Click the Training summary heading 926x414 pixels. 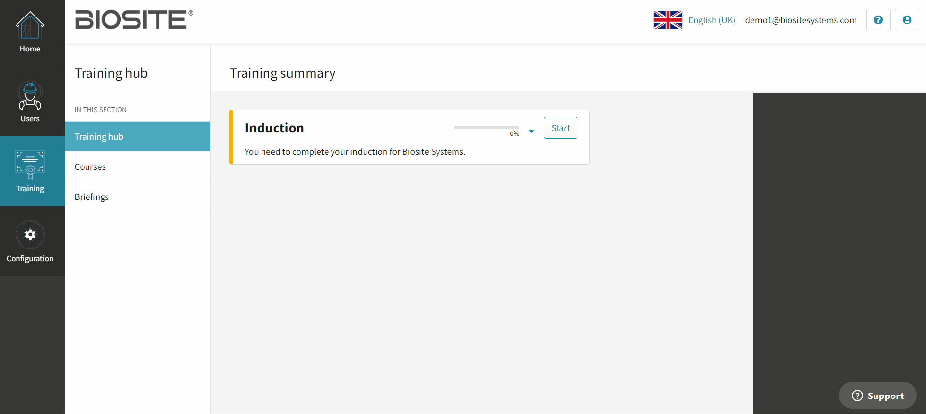pos(282,73)
